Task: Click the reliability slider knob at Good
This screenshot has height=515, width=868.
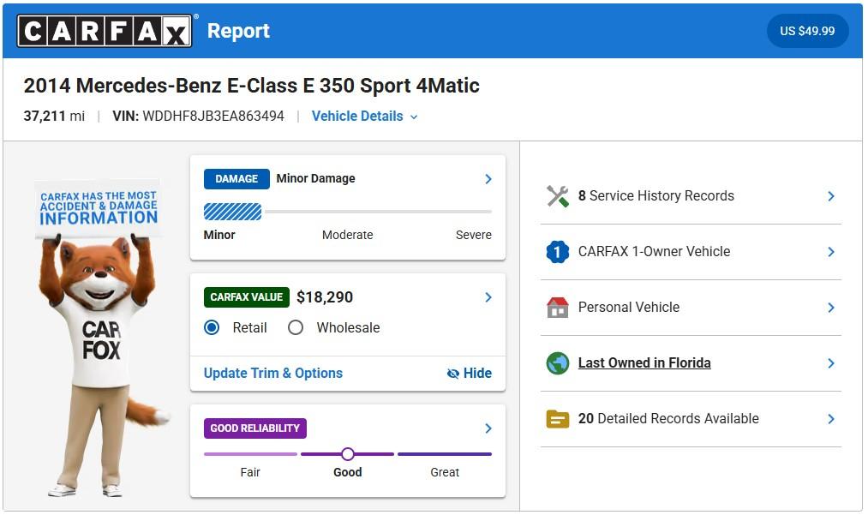Action: [348, 454]
